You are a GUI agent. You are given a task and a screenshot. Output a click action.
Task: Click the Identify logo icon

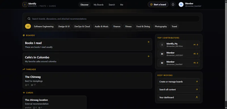tap(25, 5)
